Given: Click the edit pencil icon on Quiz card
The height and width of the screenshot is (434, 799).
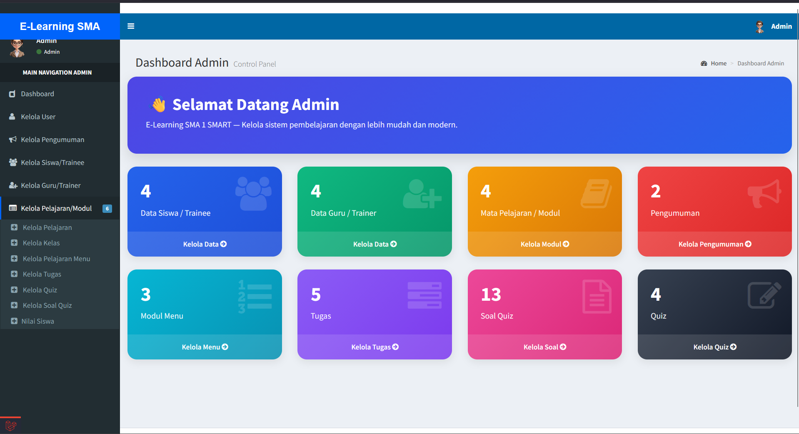Looking at the screenshot, I should pos(764,295).
